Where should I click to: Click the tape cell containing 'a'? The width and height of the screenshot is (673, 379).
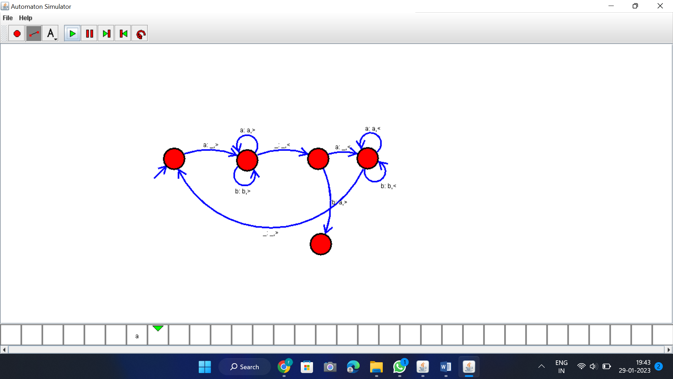(x=137, y=335)
